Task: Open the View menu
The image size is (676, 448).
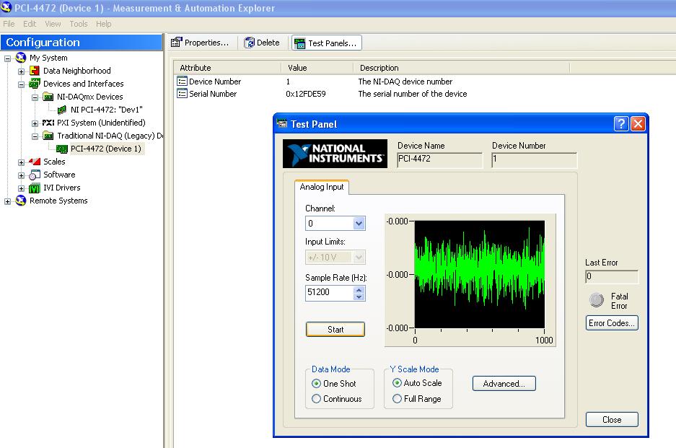Action: pyautogui.click(x=53, y=24)
